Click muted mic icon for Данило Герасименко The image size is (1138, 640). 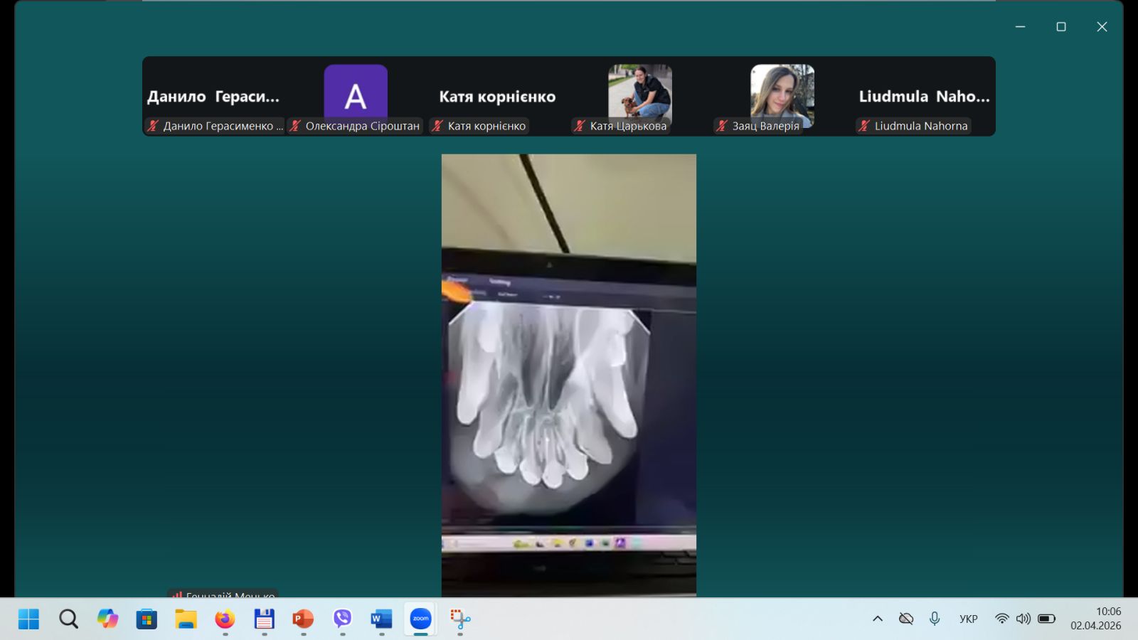153,126
